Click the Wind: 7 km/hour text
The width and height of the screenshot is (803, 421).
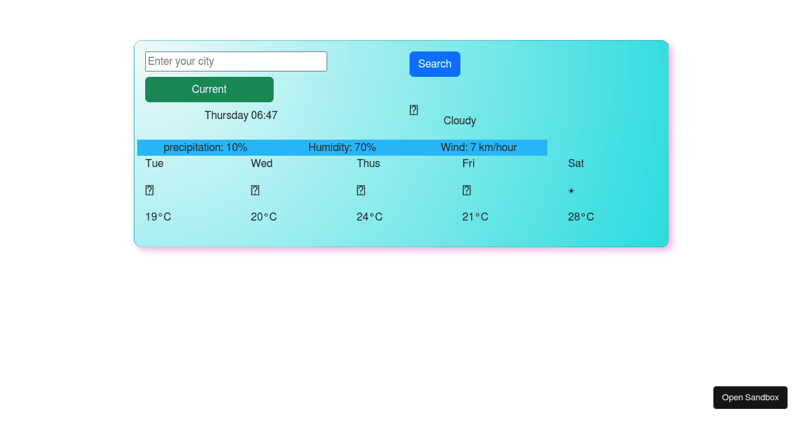tap(479, 147)
